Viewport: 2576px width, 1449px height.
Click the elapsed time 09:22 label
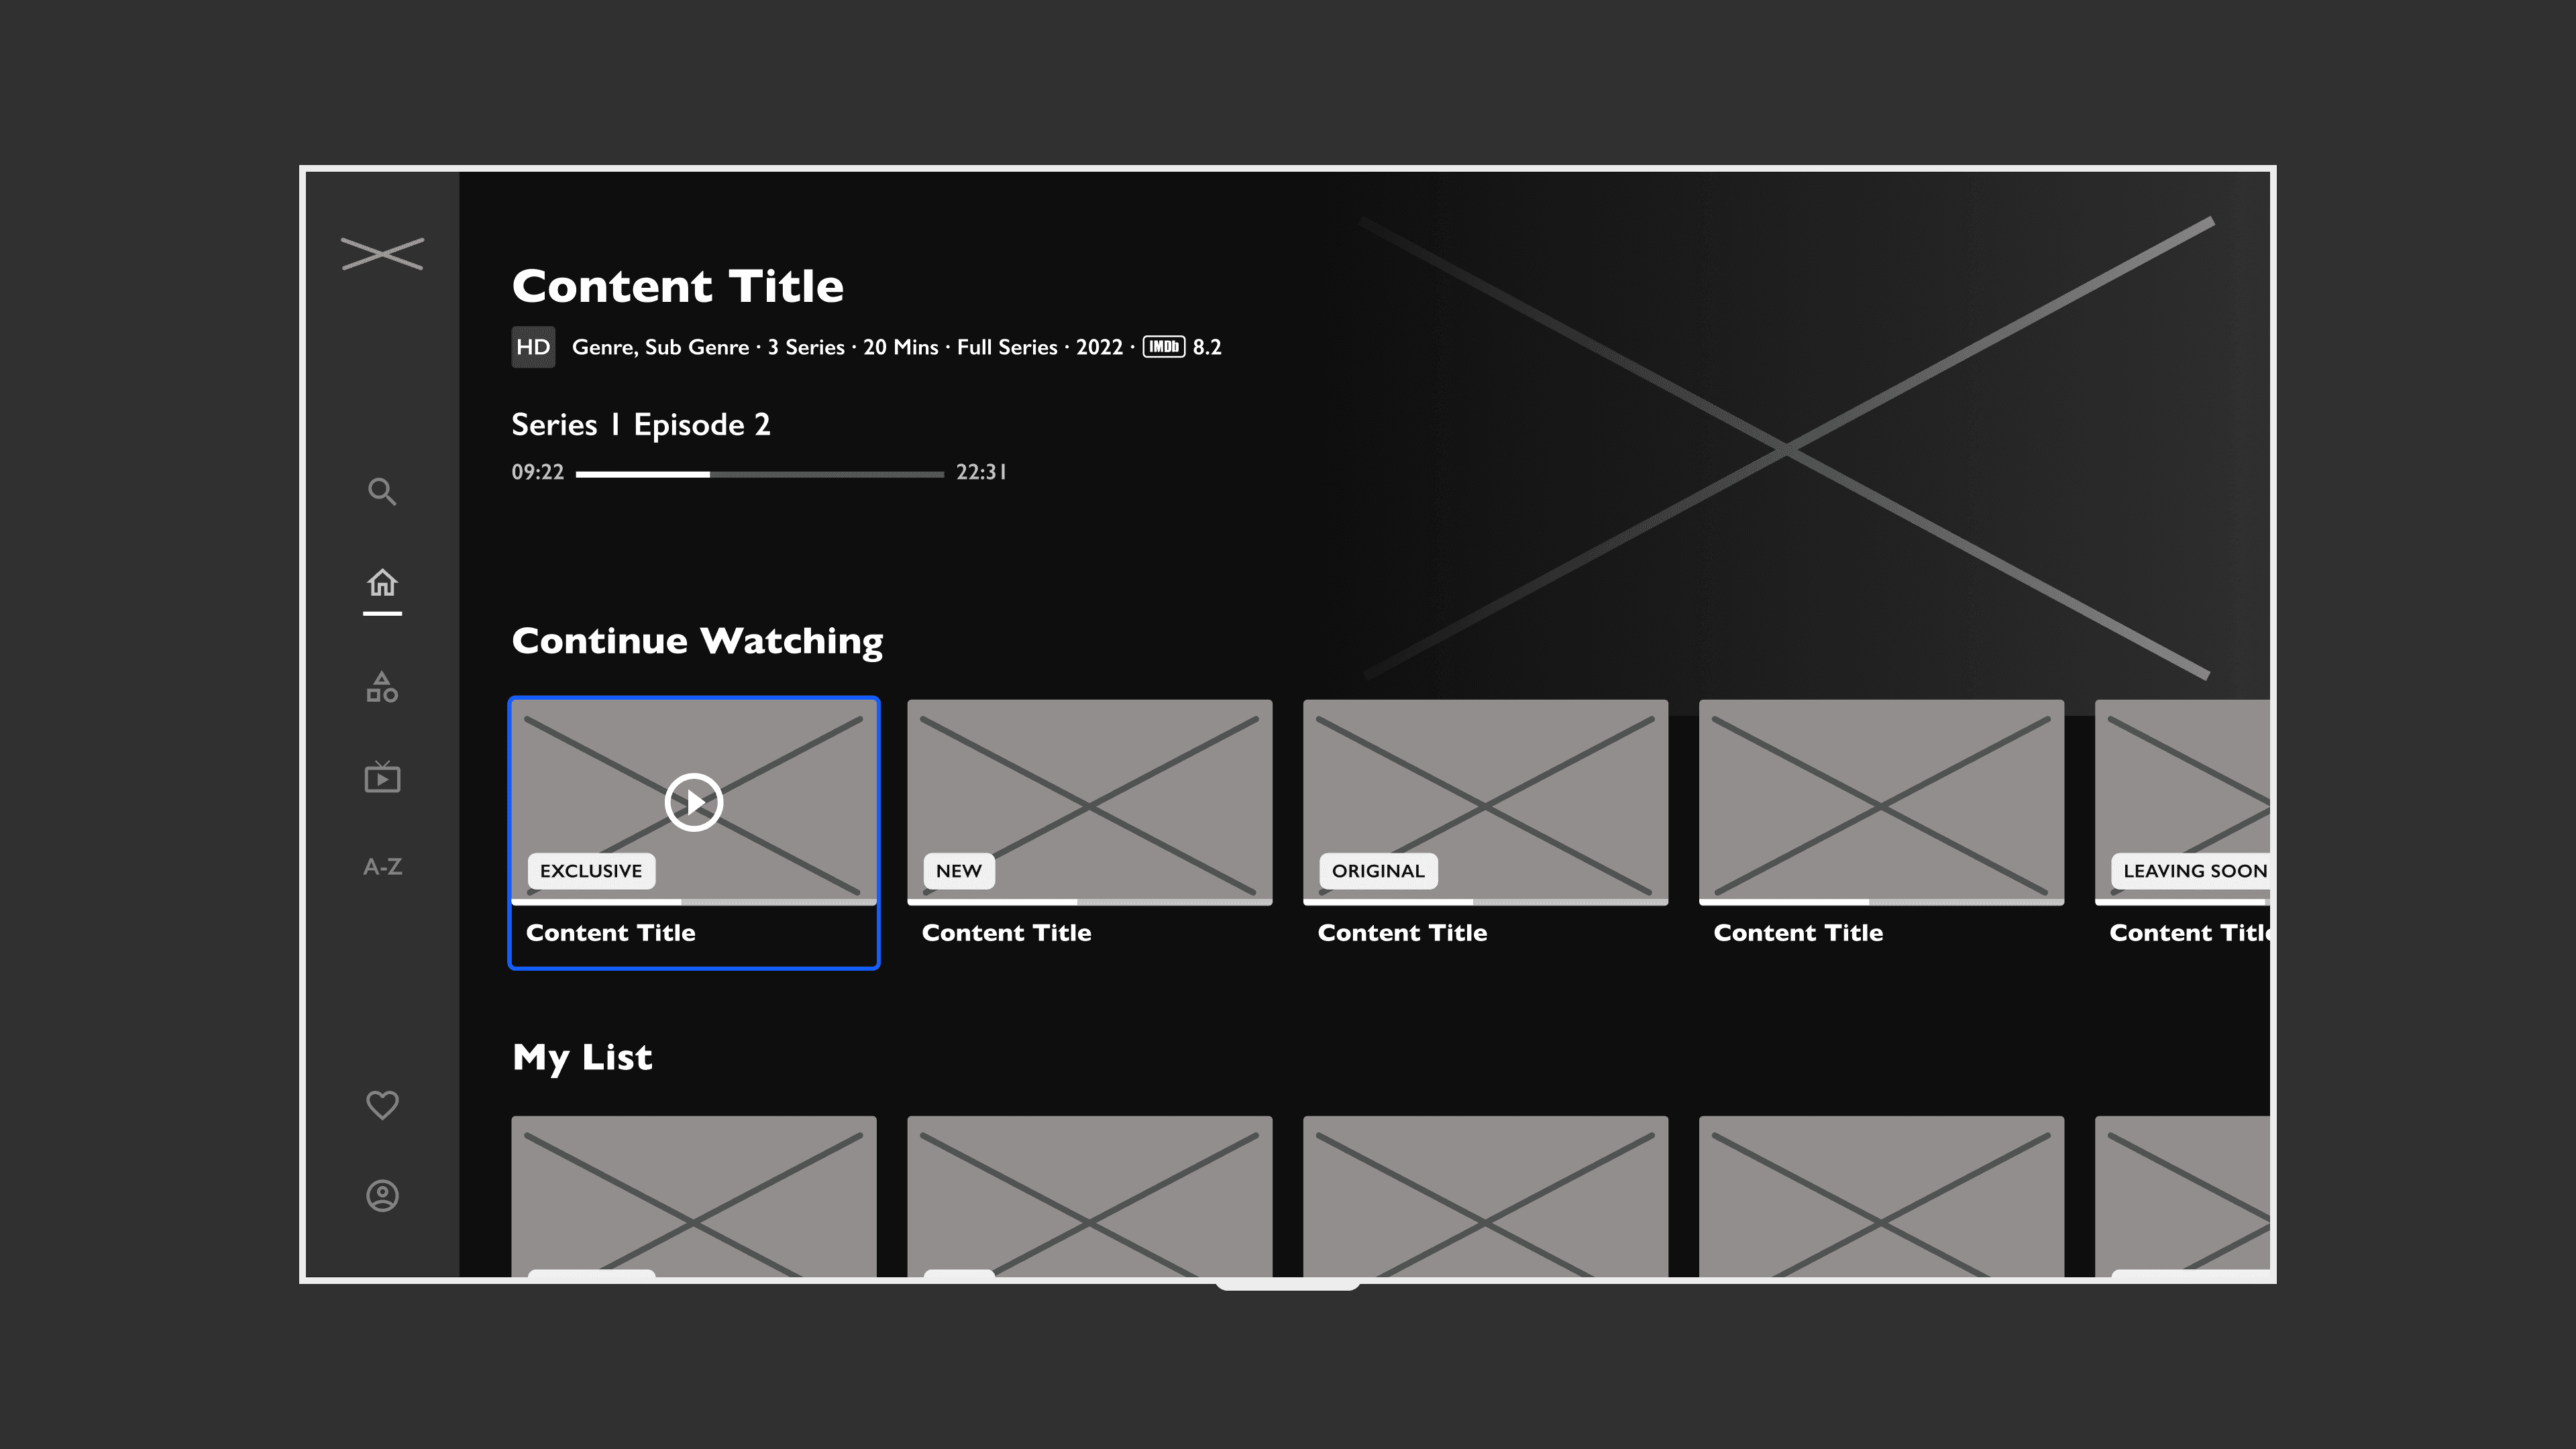[x=538, y=472]
